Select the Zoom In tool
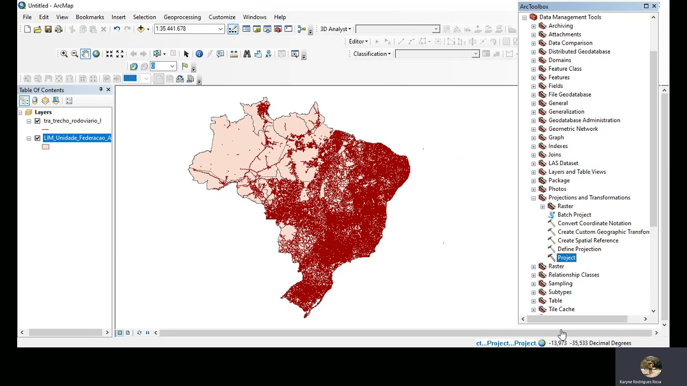 point(64,54)
